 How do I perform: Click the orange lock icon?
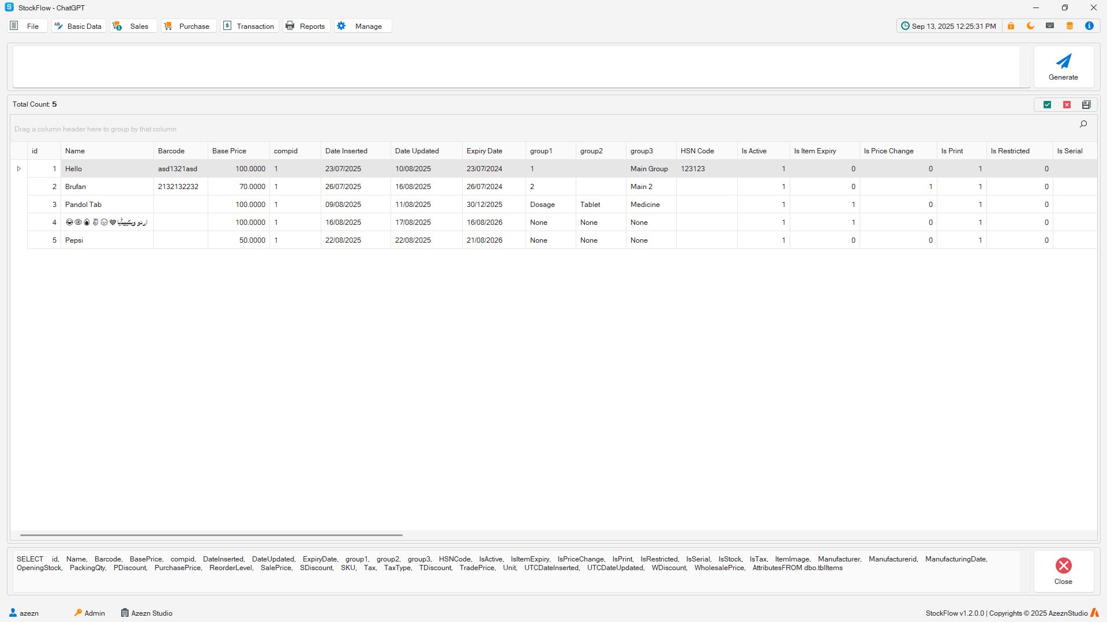tap(1011, 26)
